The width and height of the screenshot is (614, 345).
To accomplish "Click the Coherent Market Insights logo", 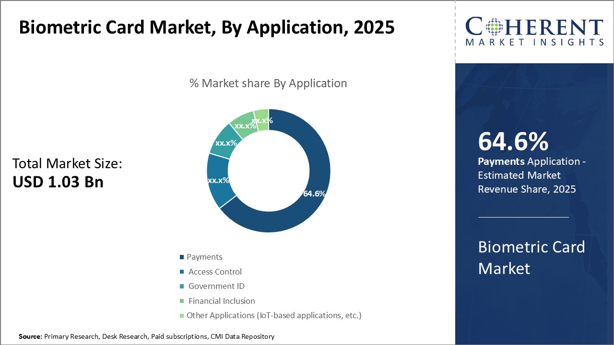I will tap(534, 31).
